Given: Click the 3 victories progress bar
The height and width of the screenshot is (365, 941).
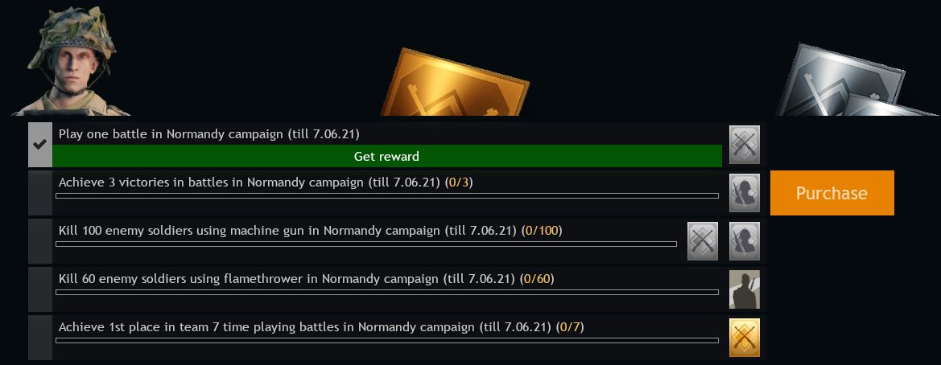Looking at the screenshot, I should (x=386, y=195).
